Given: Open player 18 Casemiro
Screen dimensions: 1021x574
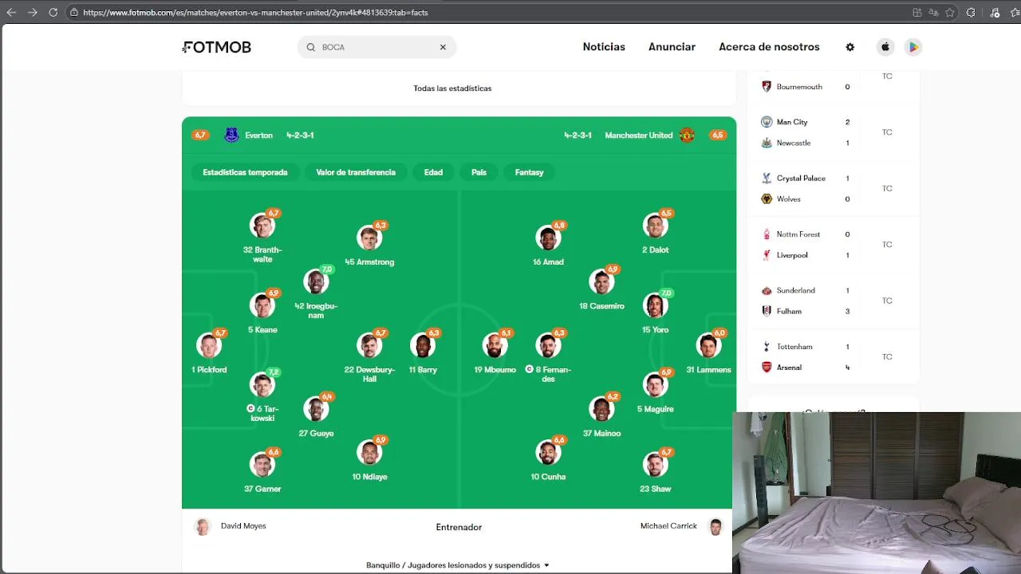Looking at the screenshot, I should click(601, 288).
